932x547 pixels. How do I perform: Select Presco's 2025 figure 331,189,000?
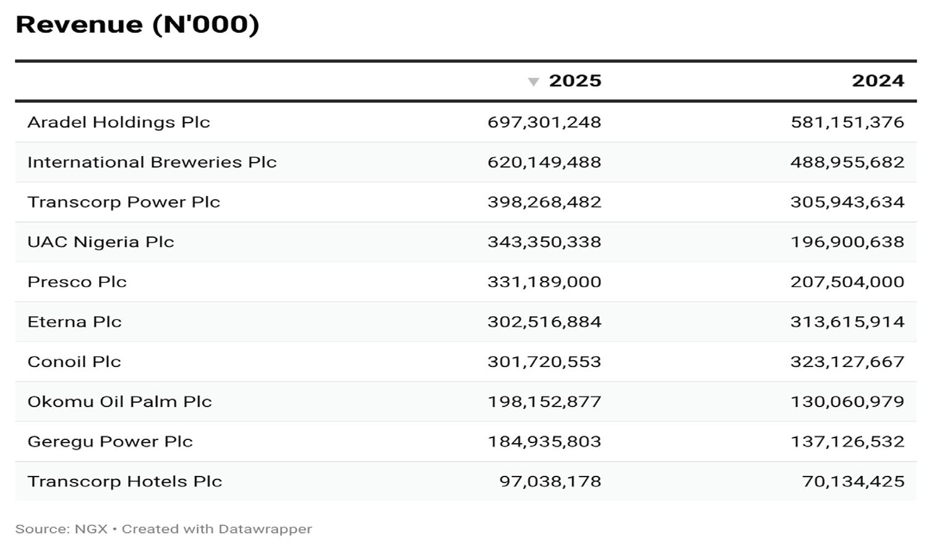click(x=544, y=282)
